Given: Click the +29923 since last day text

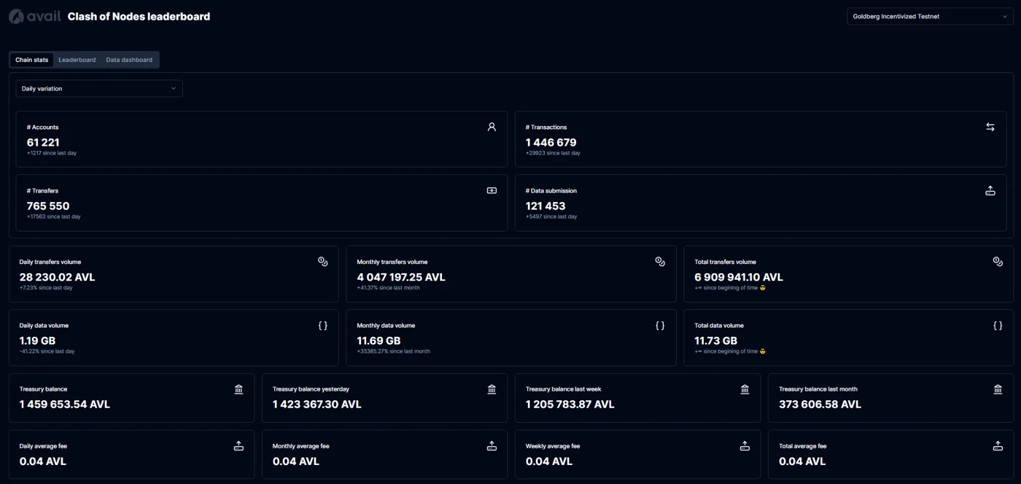Looking at the screenshot, I should [553, 153].
